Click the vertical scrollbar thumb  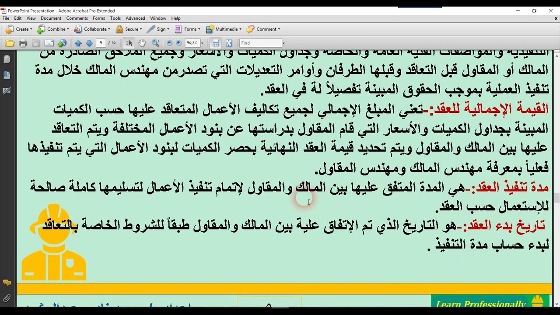(x=556, y=198)
